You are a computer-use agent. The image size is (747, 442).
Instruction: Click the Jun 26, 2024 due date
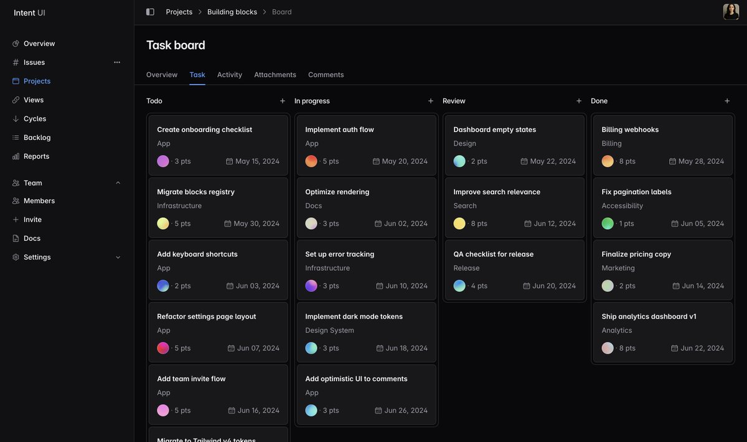[x=406, y=410]
